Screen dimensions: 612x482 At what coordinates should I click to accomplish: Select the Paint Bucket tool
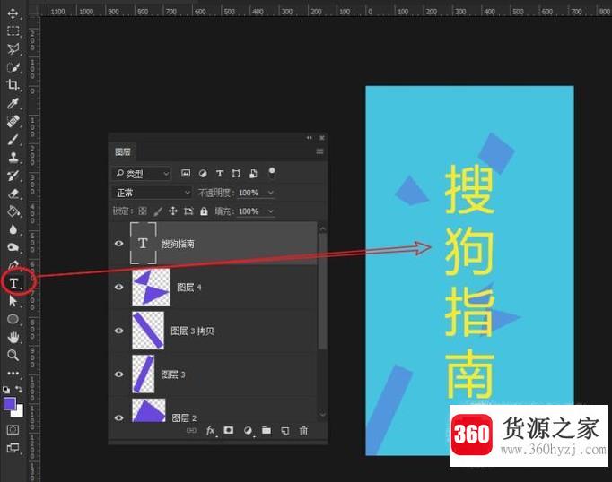(13, 211)
